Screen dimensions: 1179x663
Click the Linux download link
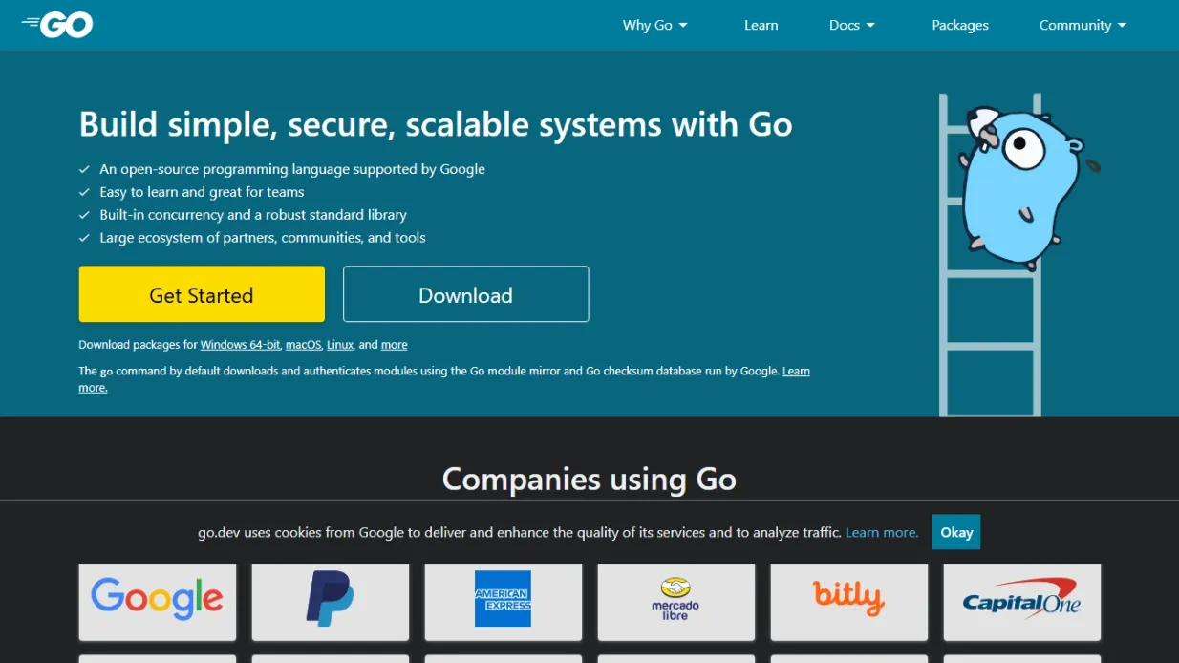click(340, 345)
